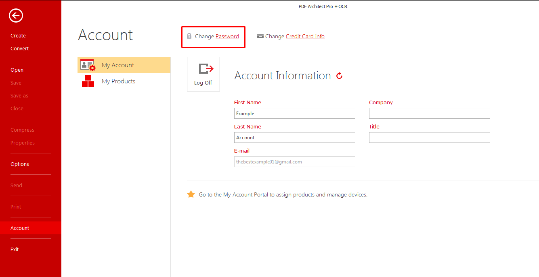Refresh account information with red arrow icon
The height and width of the screenshot is (277, 539).
coord(339,76)
